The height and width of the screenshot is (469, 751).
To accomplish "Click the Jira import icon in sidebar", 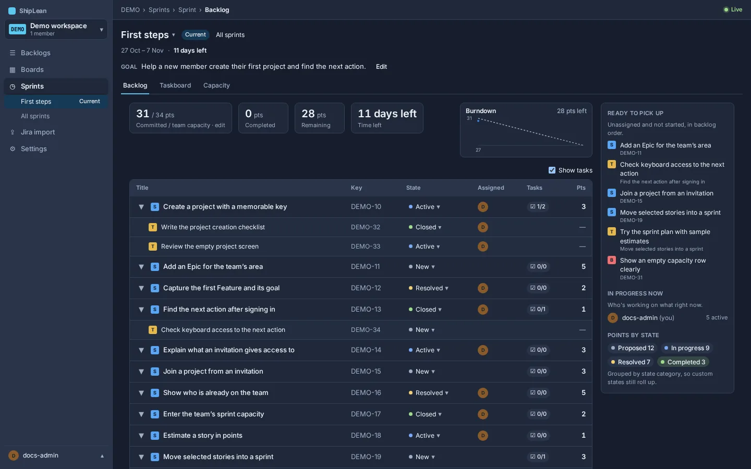I will click(x=13, y=132).
